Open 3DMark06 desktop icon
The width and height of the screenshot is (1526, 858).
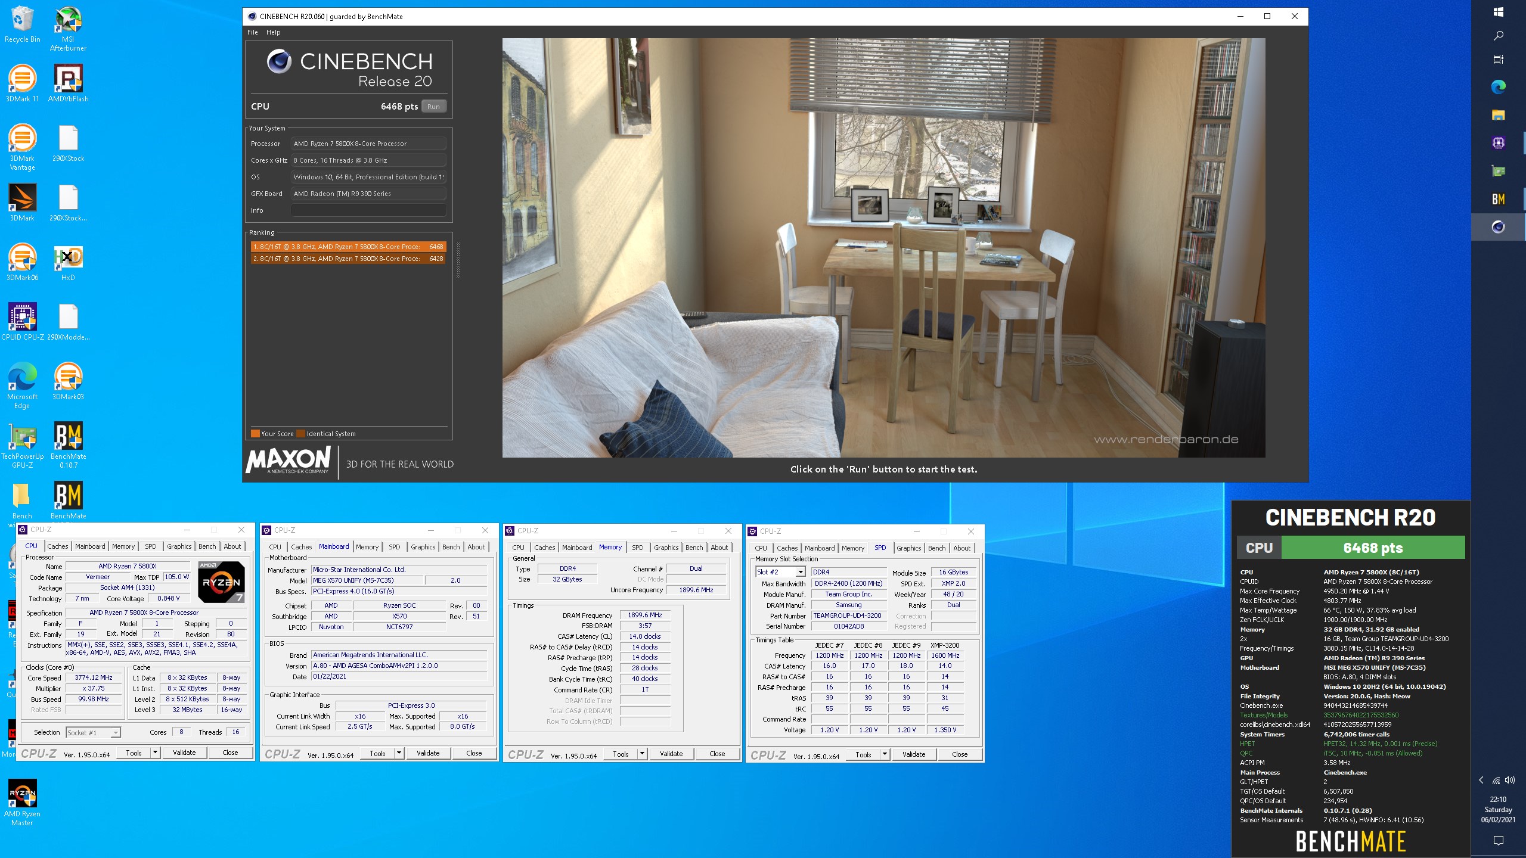pos(22,263)
